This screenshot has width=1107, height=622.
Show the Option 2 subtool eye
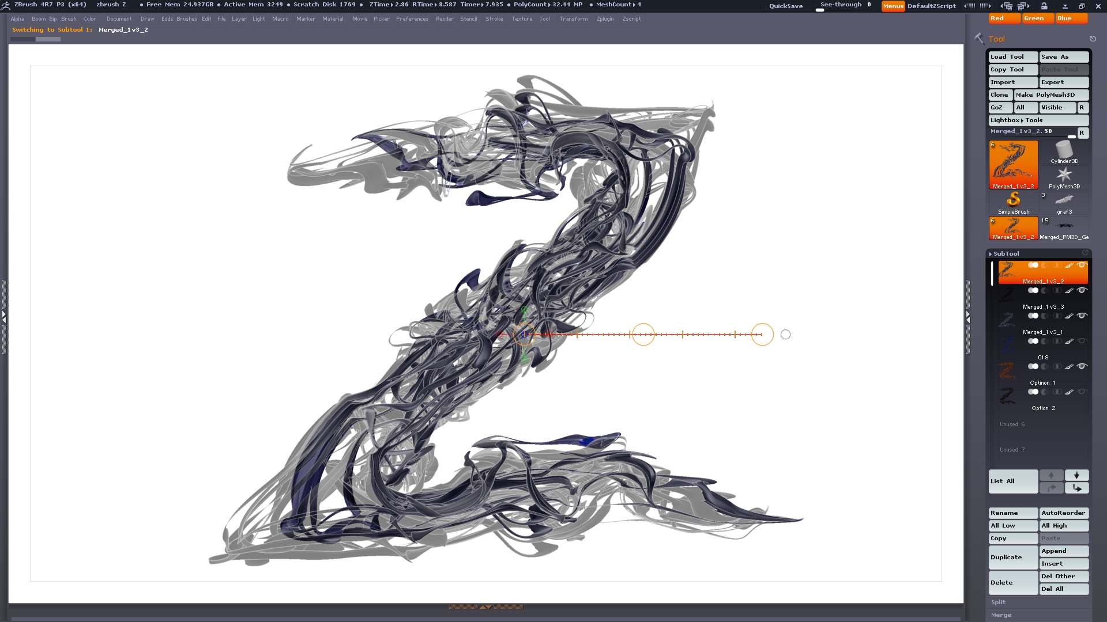pyautogui.click(x=1082, y=392)
